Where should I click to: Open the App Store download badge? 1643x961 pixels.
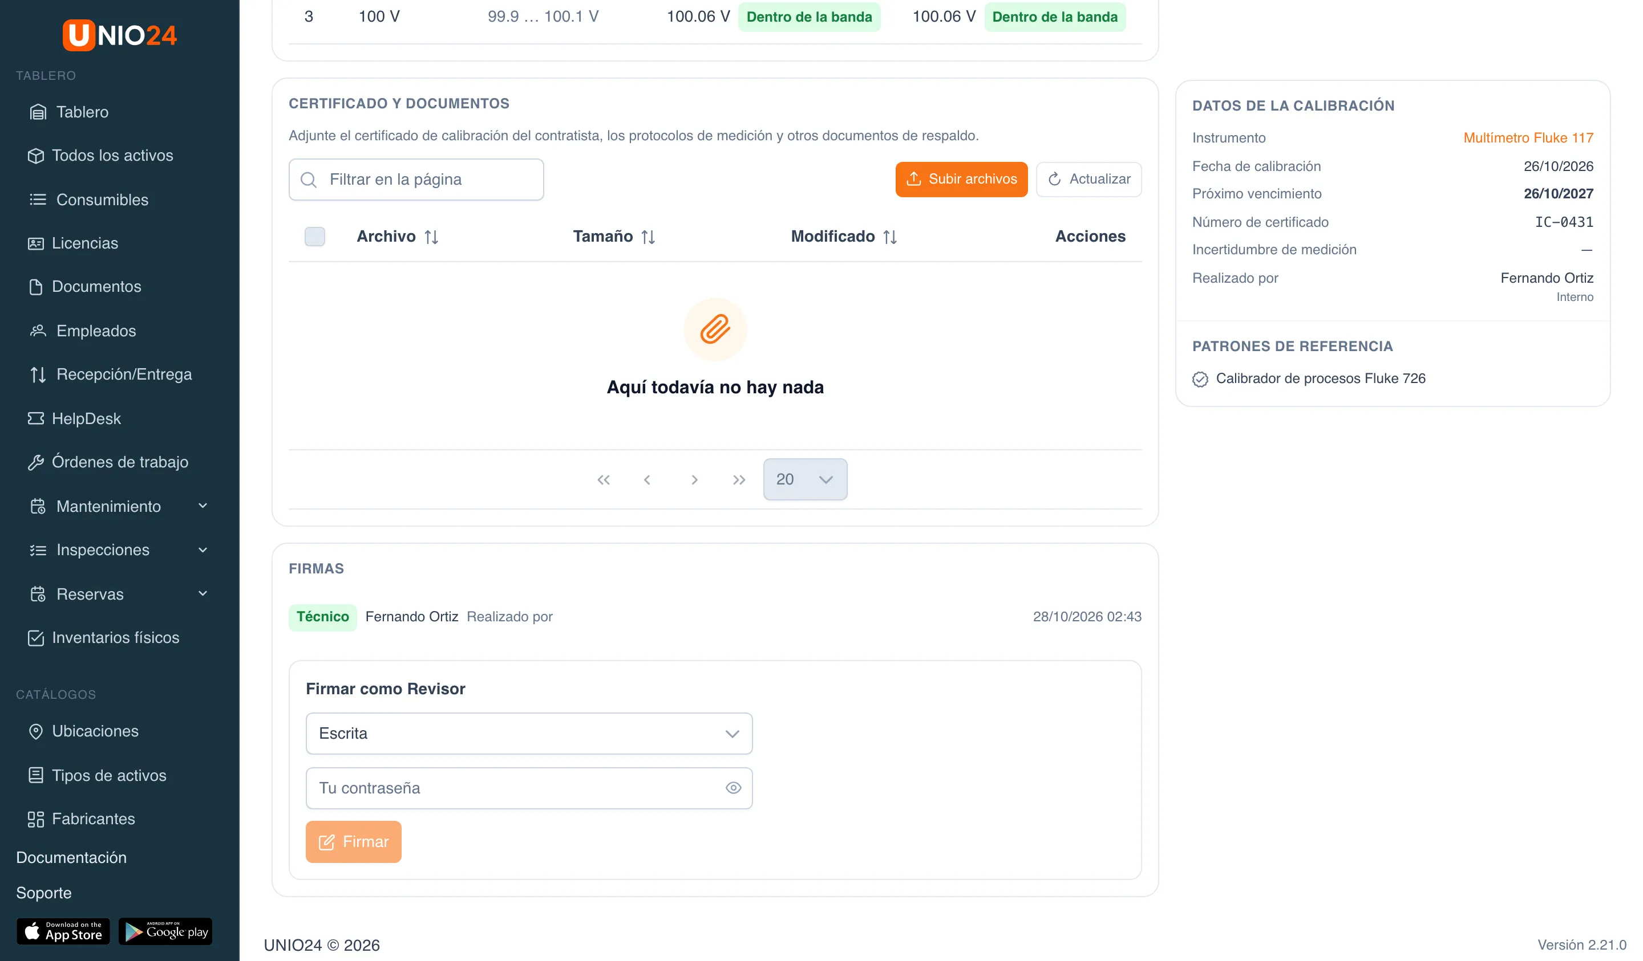[63, 932]
